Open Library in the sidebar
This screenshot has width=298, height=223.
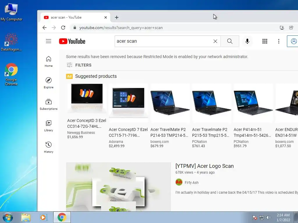tap(49, 126)
